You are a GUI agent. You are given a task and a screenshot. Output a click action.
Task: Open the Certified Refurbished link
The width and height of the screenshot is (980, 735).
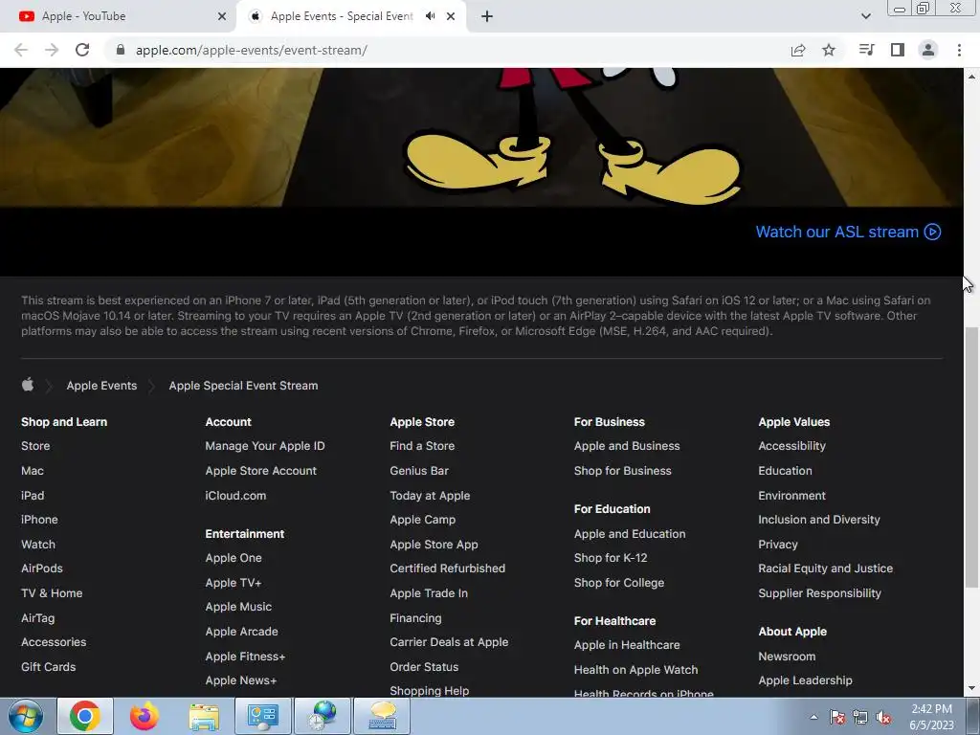(x=448, y=568)
